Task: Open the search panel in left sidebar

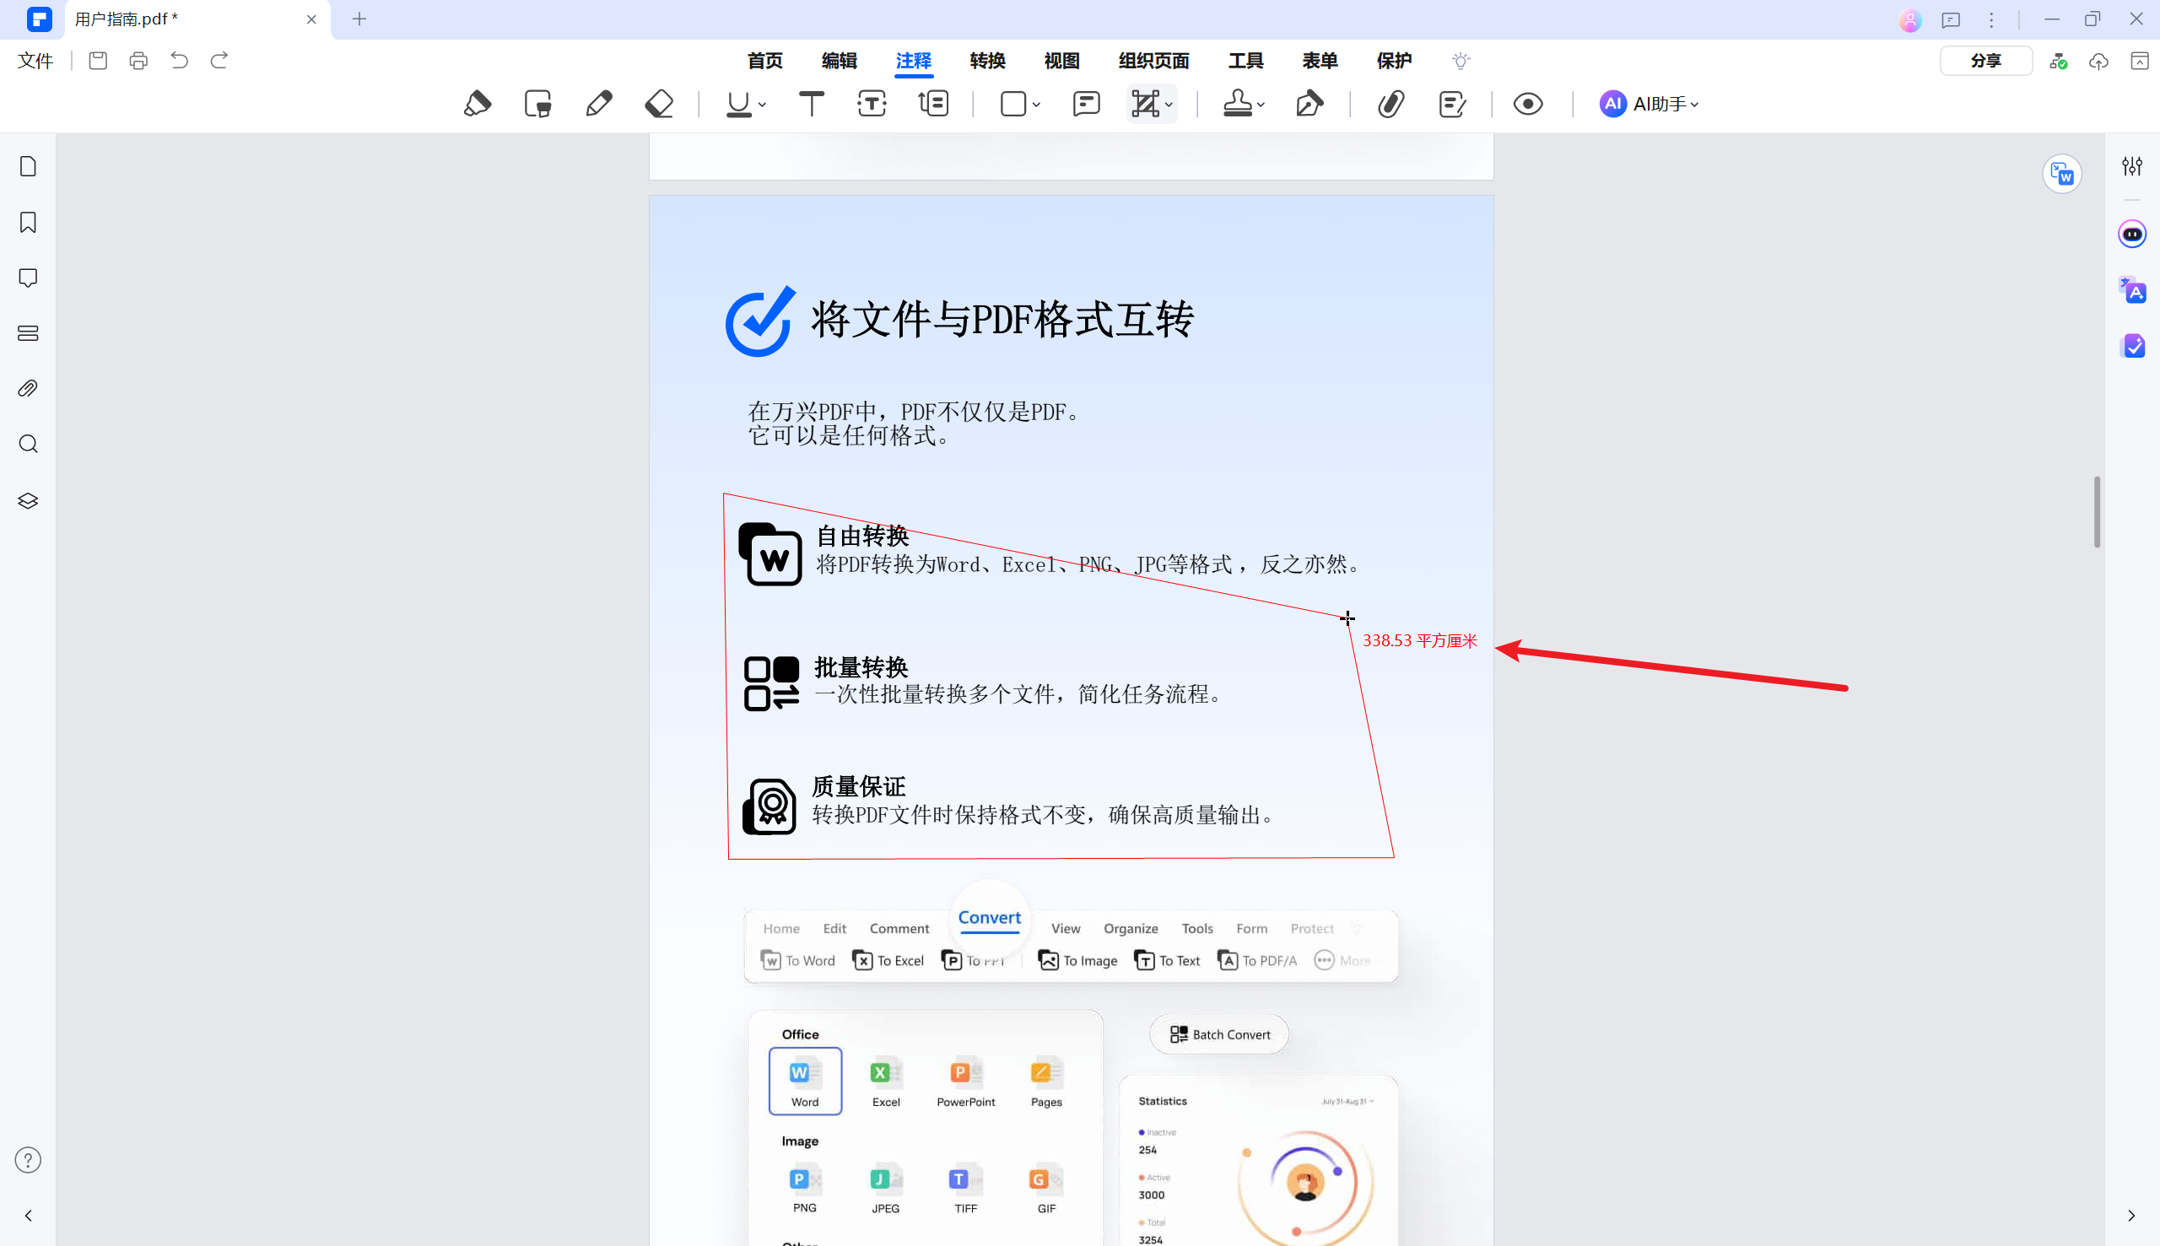Action: [x=26, y=443]
